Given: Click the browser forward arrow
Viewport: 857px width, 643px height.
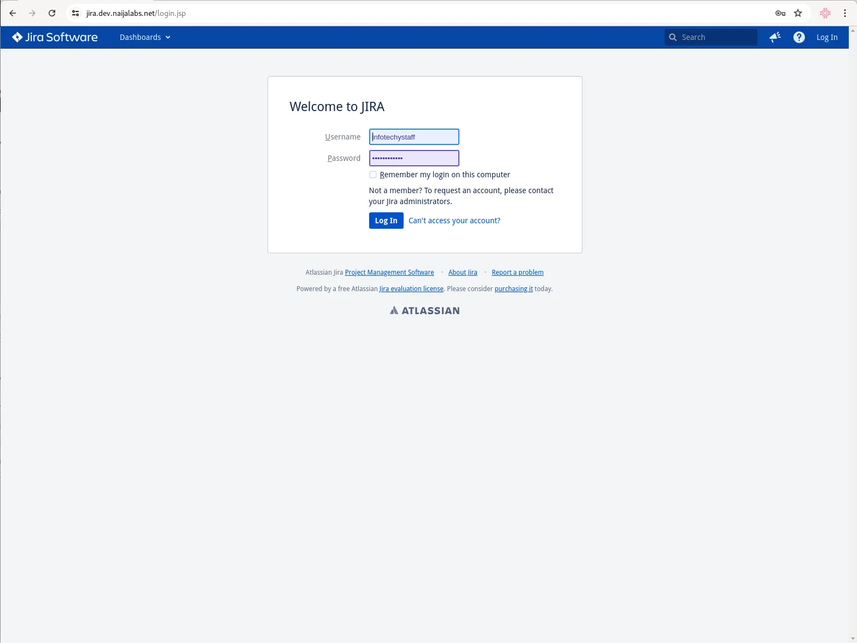Looking at the screenshot, I should tap(32, 13).
